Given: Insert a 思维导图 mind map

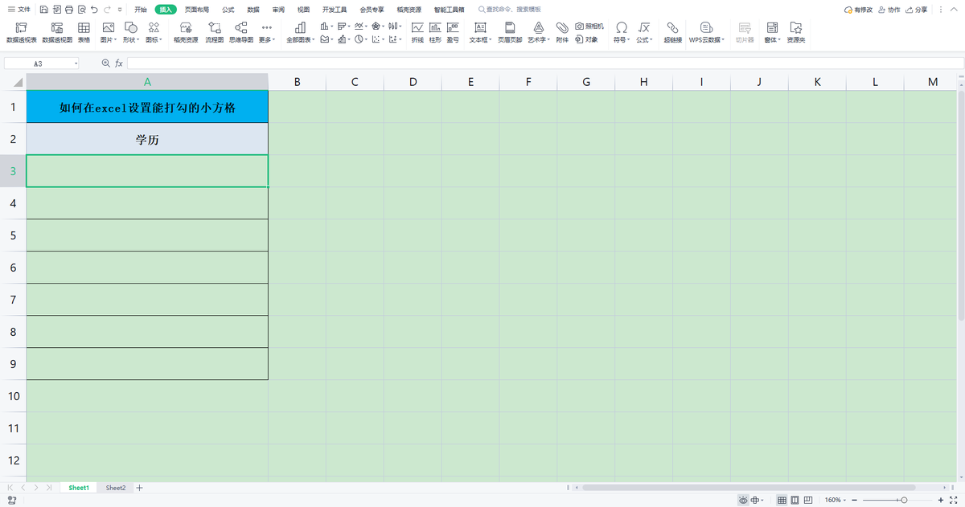Looking at the screenshot, I should click(240, 32).
